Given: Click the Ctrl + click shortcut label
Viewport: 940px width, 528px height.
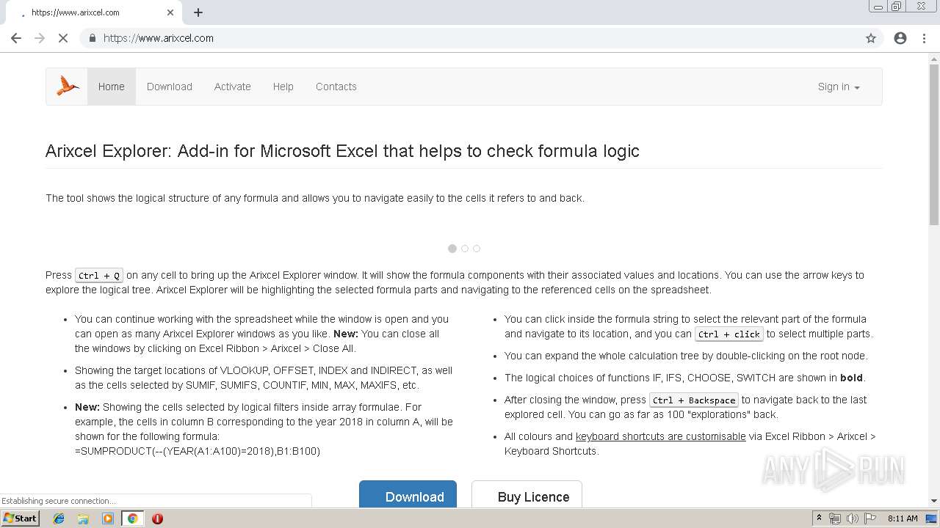Looking at the screenshot, I should (x=729, y=334).
